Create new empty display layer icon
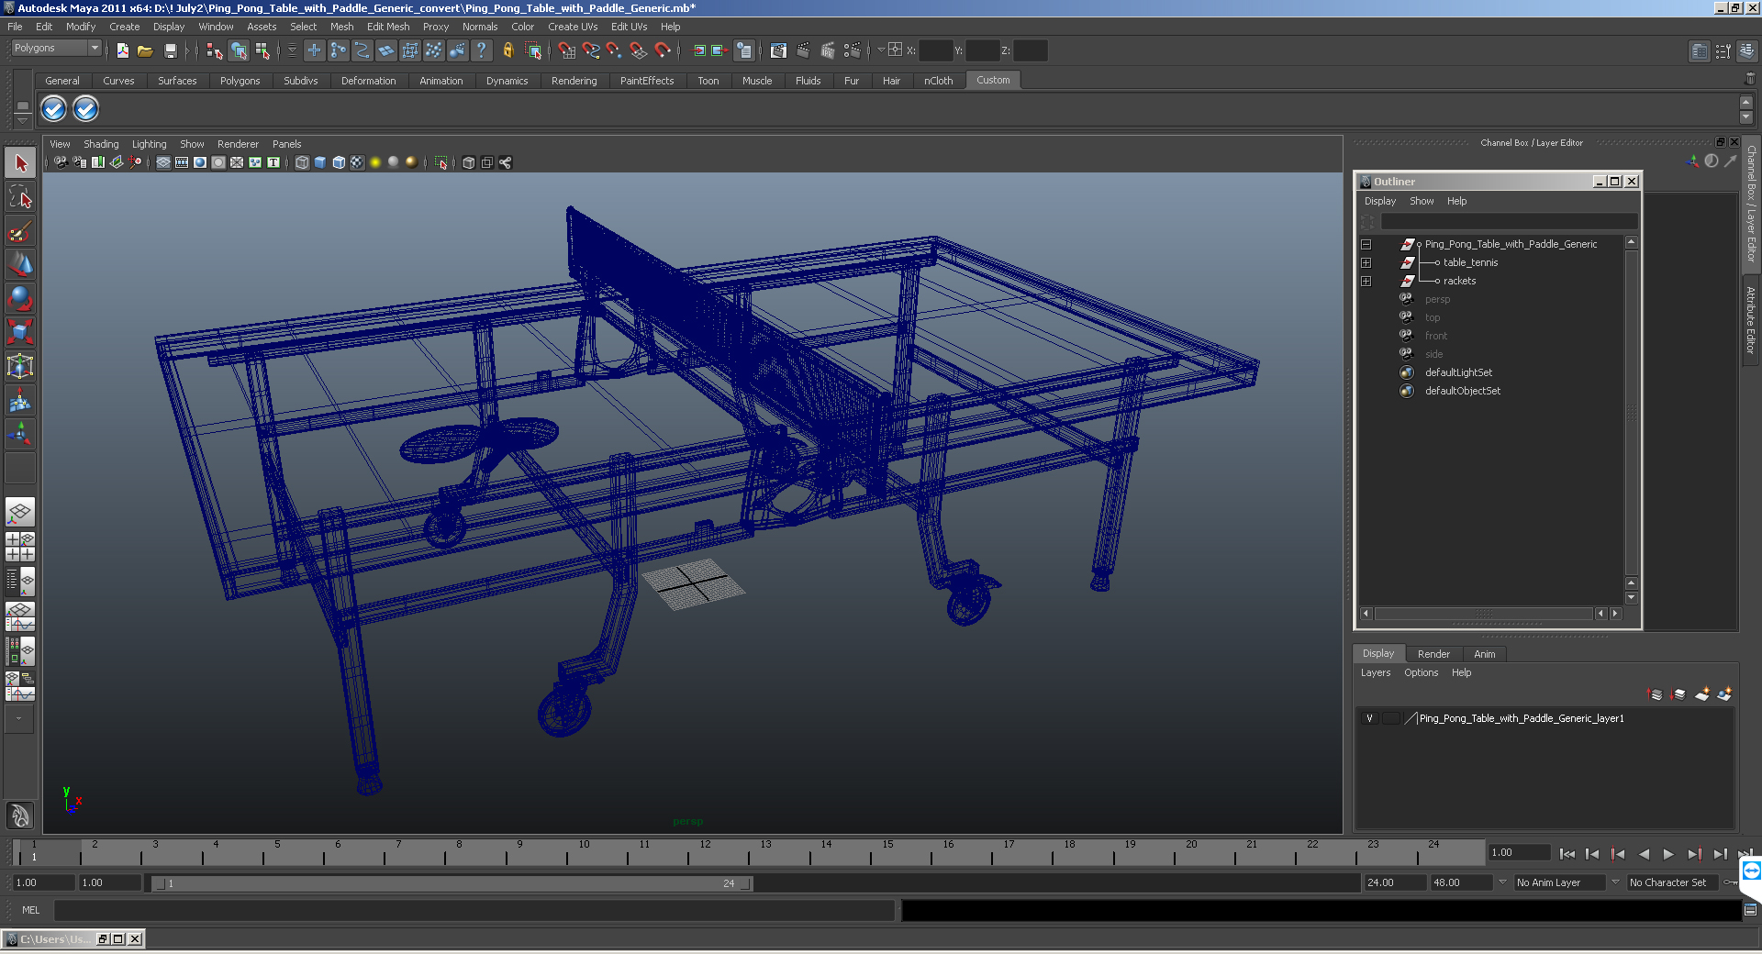This screenshot has height=954, width=1762. [1702, 694]
